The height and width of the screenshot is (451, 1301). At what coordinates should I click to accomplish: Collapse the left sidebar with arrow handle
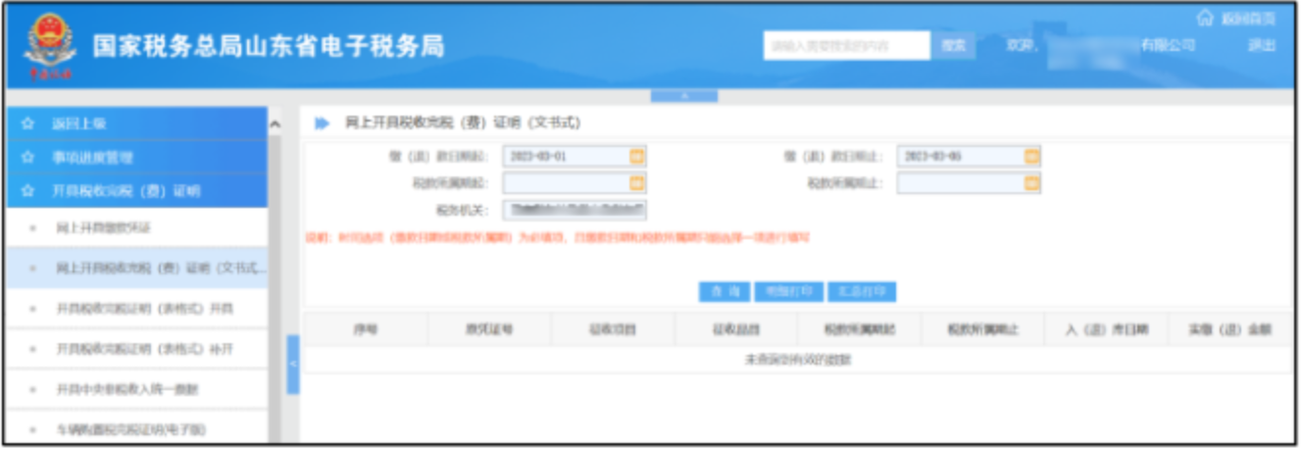[292, 364]
